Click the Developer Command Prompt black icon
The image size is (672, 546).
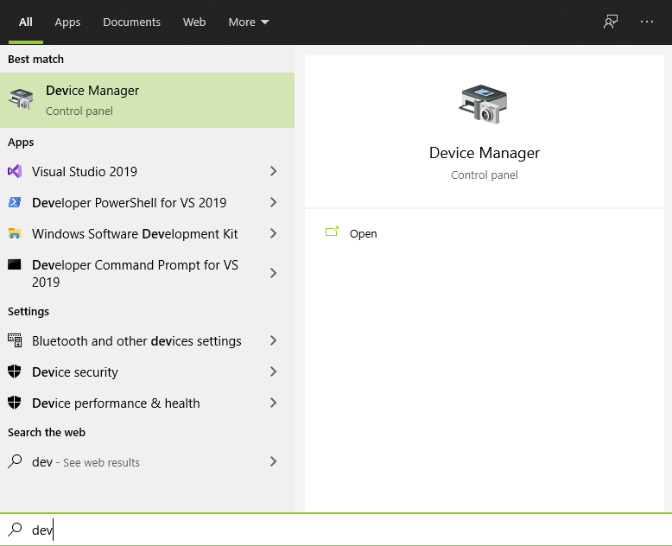(x=15, y=264)
